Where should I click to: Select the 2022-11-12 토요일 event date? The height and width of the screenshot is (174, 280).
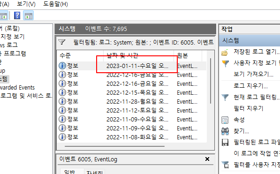(x=137, y=110)
